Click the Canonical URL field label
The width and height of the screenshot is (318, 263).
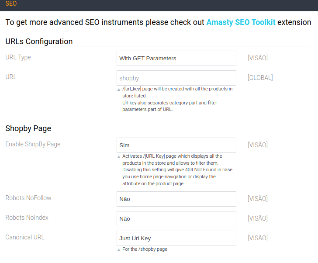pos(25,237)
